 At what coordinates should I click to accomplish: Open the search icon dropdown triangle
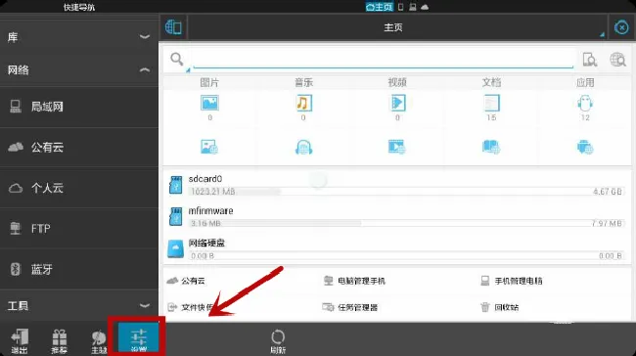coord(188,70)
